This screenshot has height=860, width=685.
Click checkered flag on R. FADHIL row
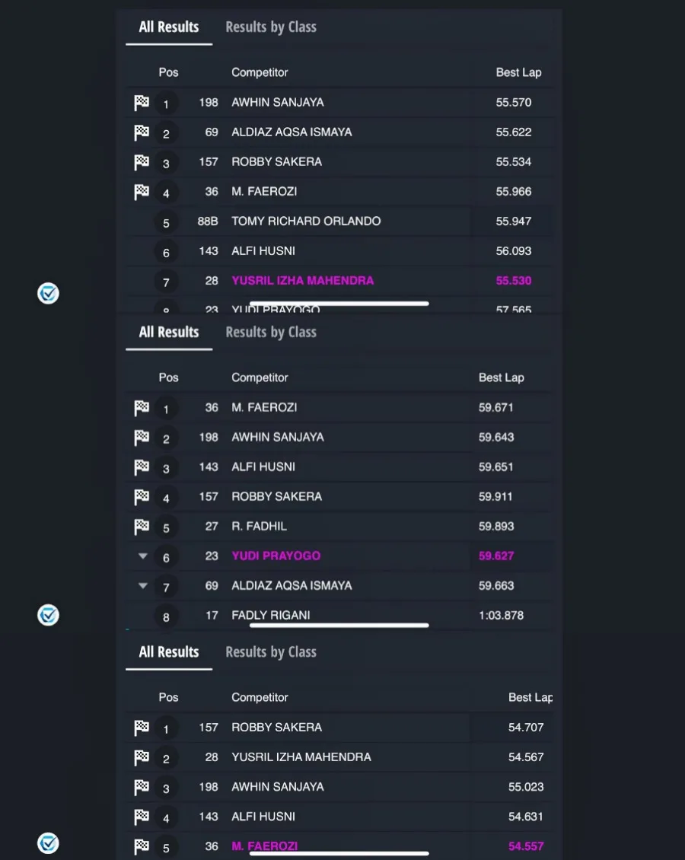pos(142,527)
